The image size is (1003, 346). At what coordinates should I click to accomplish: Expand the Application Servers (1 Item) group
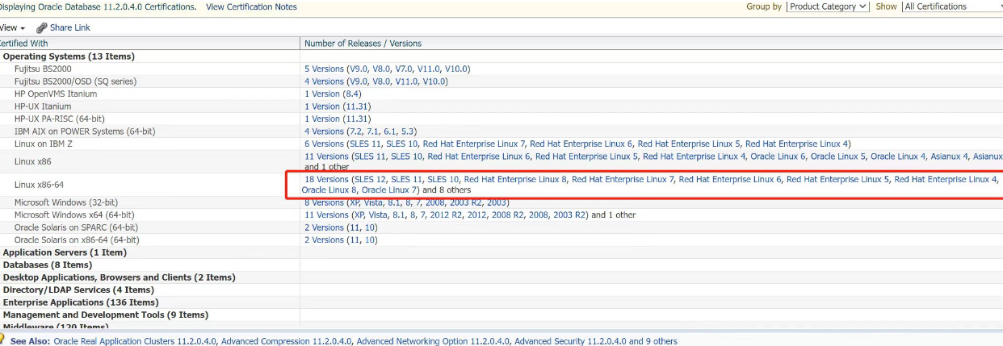65,252
